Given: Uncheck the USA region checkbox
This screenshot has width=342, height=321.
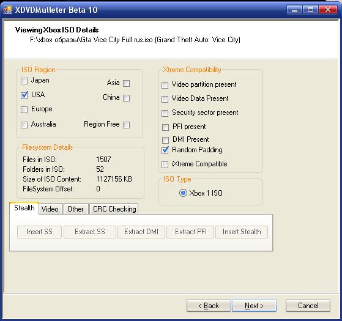Looking at the screenshot, I should click(x=24, y=95).
